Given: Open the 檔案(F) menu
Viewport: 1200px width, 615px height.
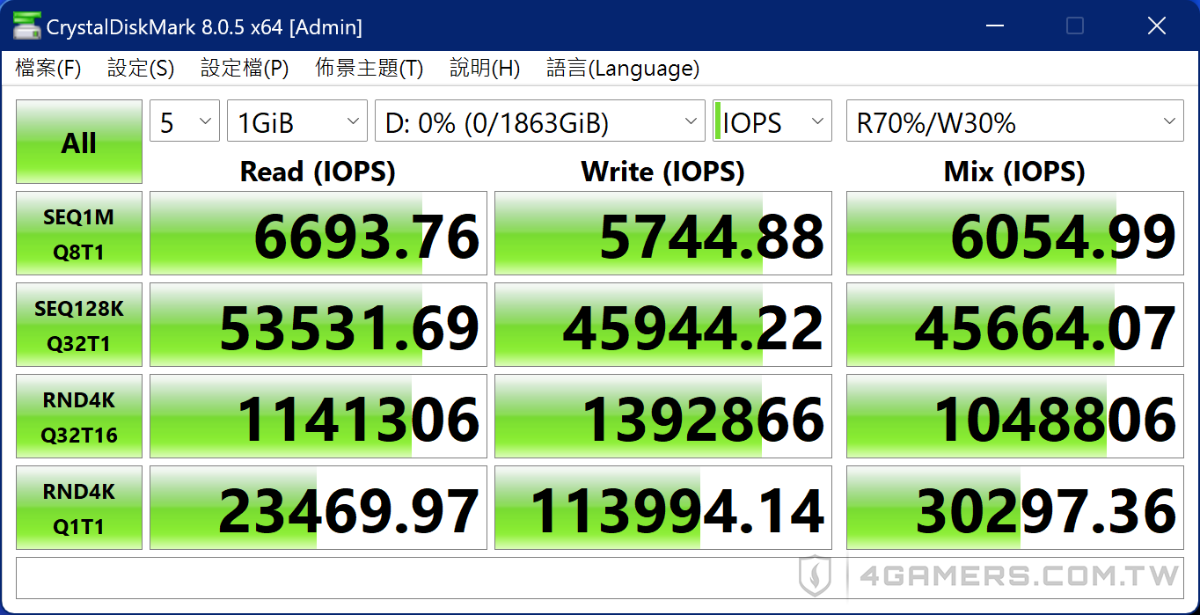Looking at the screenshot, I should [48, 68].
